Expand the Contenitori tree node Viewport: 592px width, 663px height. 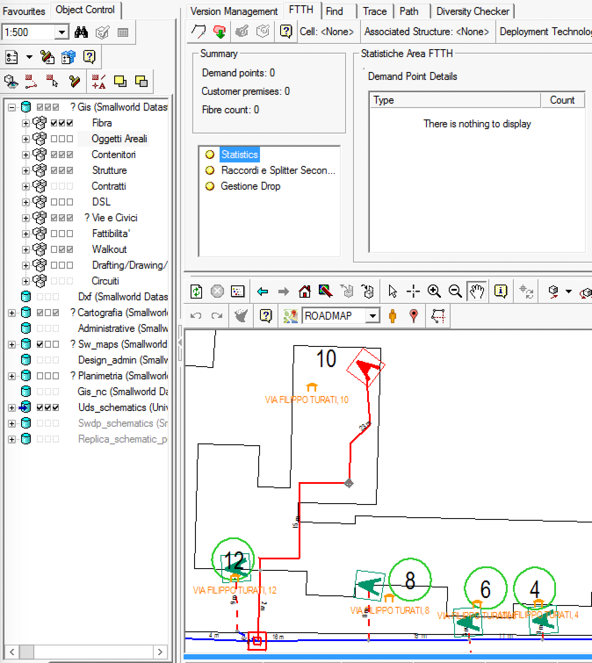26,155
